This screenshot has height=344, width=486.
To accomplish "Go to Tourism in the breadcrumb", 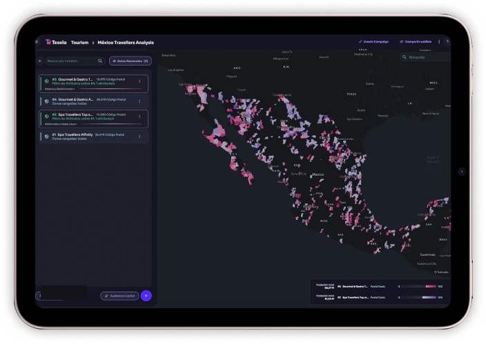I will pyautogui.click(x=79, y=42).
